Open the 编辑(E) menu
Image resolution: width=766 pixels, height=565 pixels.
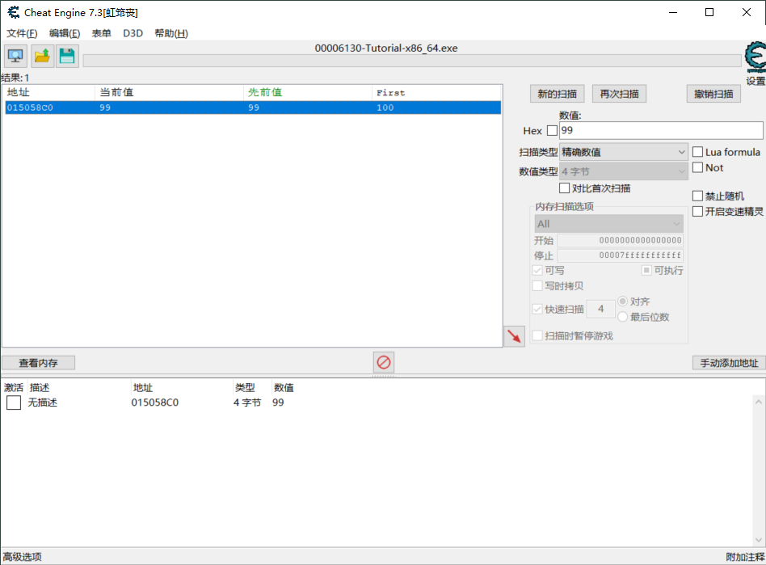[x=65, y=33]
